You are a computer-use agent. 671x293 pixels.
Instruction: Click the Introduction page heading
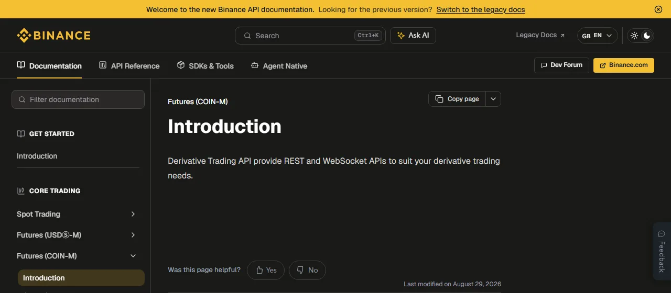[224, 127]
